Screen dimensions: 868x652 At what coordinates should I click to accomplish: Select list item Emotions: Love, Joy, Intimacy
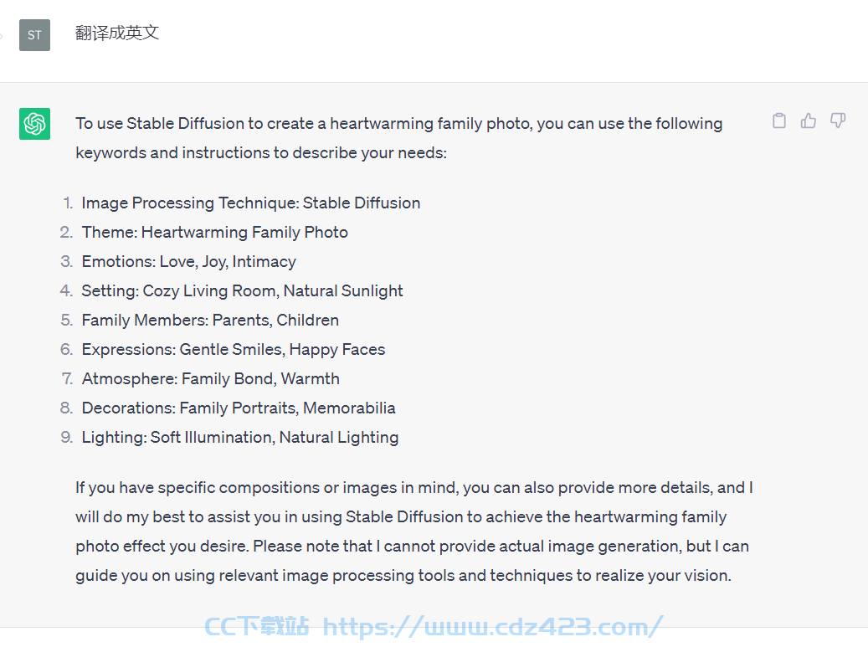coord(189,262)
